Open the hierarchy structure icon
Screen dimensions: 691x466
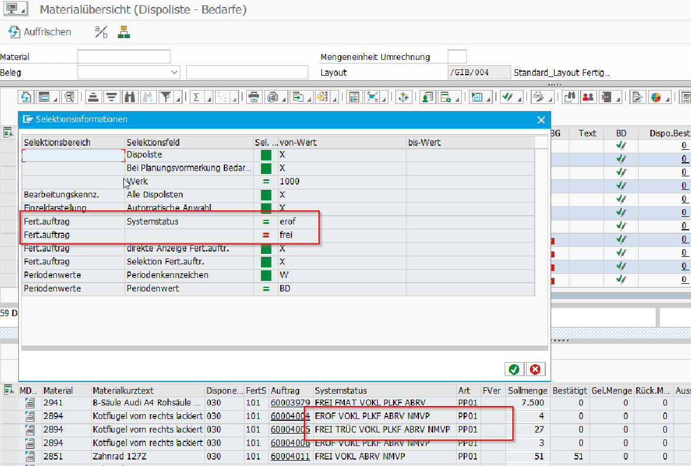point(123,32)
